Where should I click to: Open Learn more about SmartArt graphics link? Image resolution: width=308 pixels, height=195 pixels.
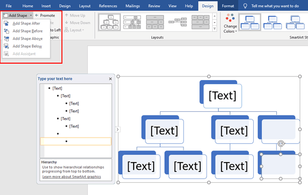pyautogui.click(x=72, y=177)
